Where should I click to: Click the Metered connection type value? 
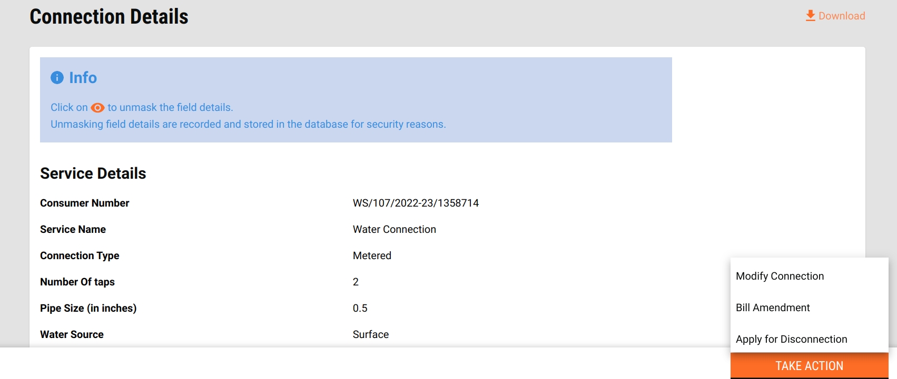372,255
